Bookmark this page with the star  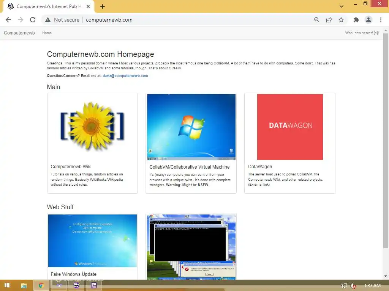click(x=341, y=20)
